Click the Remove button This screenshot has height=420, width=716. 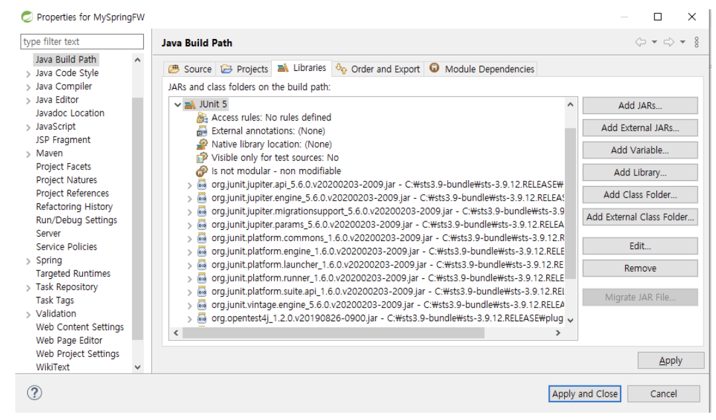coord(640,268)
